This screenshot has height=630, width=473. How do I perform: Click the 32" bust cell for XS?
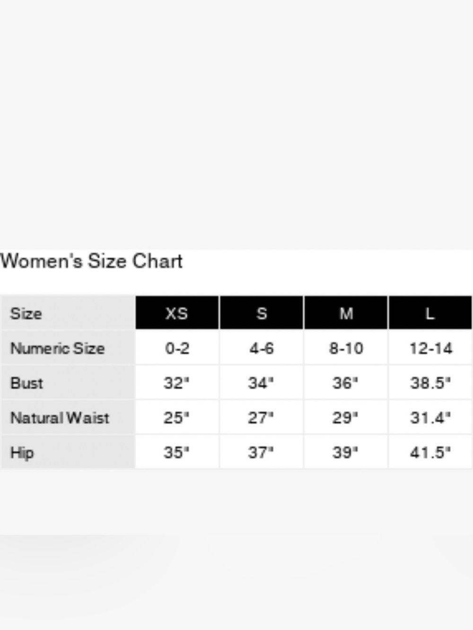click(177, 382)
